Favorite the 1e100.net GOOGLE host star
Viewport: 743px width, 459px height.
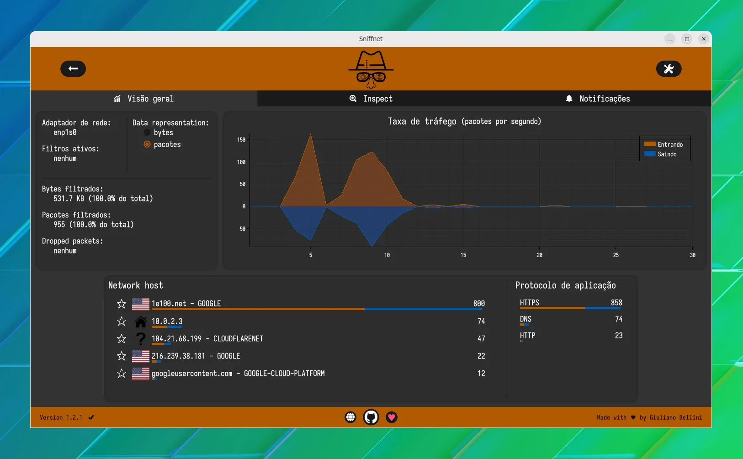[x=122, y=304]
